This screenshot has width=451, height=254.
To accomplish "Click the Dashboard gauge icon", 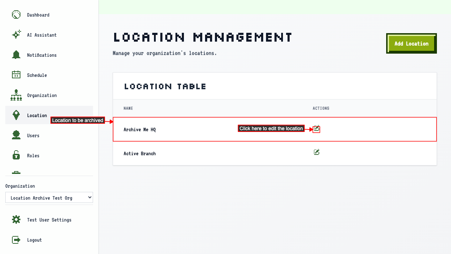I will pyautogui.click(x=16, y=15).
